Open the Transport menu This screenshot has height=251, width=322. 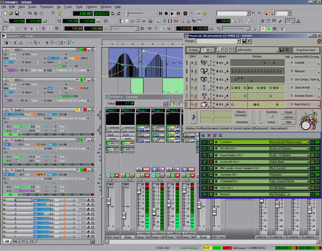pos(47,7)
